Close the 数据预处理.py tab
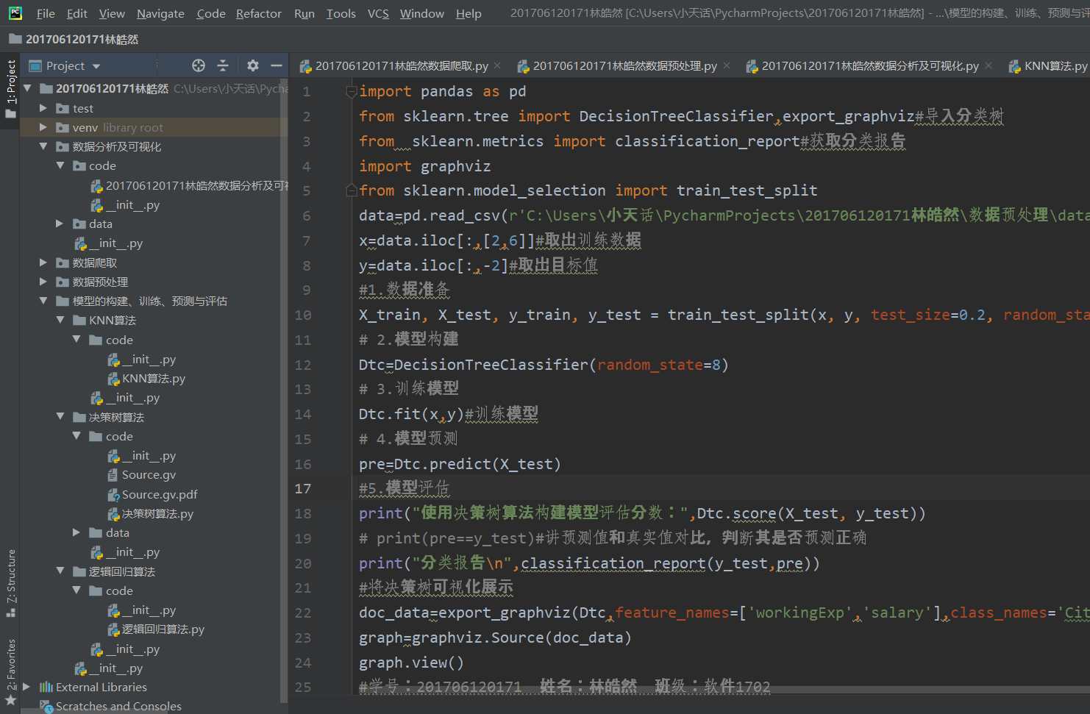Screen dimensions: 1090x714 pyautogui.click(x=727, y=66)
